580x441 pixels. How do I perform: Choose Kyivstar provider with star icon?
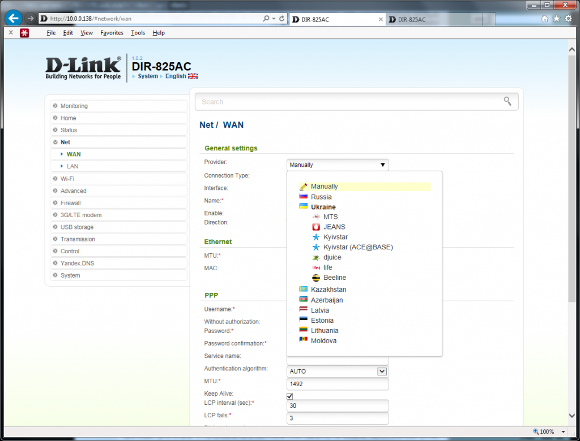(x=335, y=237)
